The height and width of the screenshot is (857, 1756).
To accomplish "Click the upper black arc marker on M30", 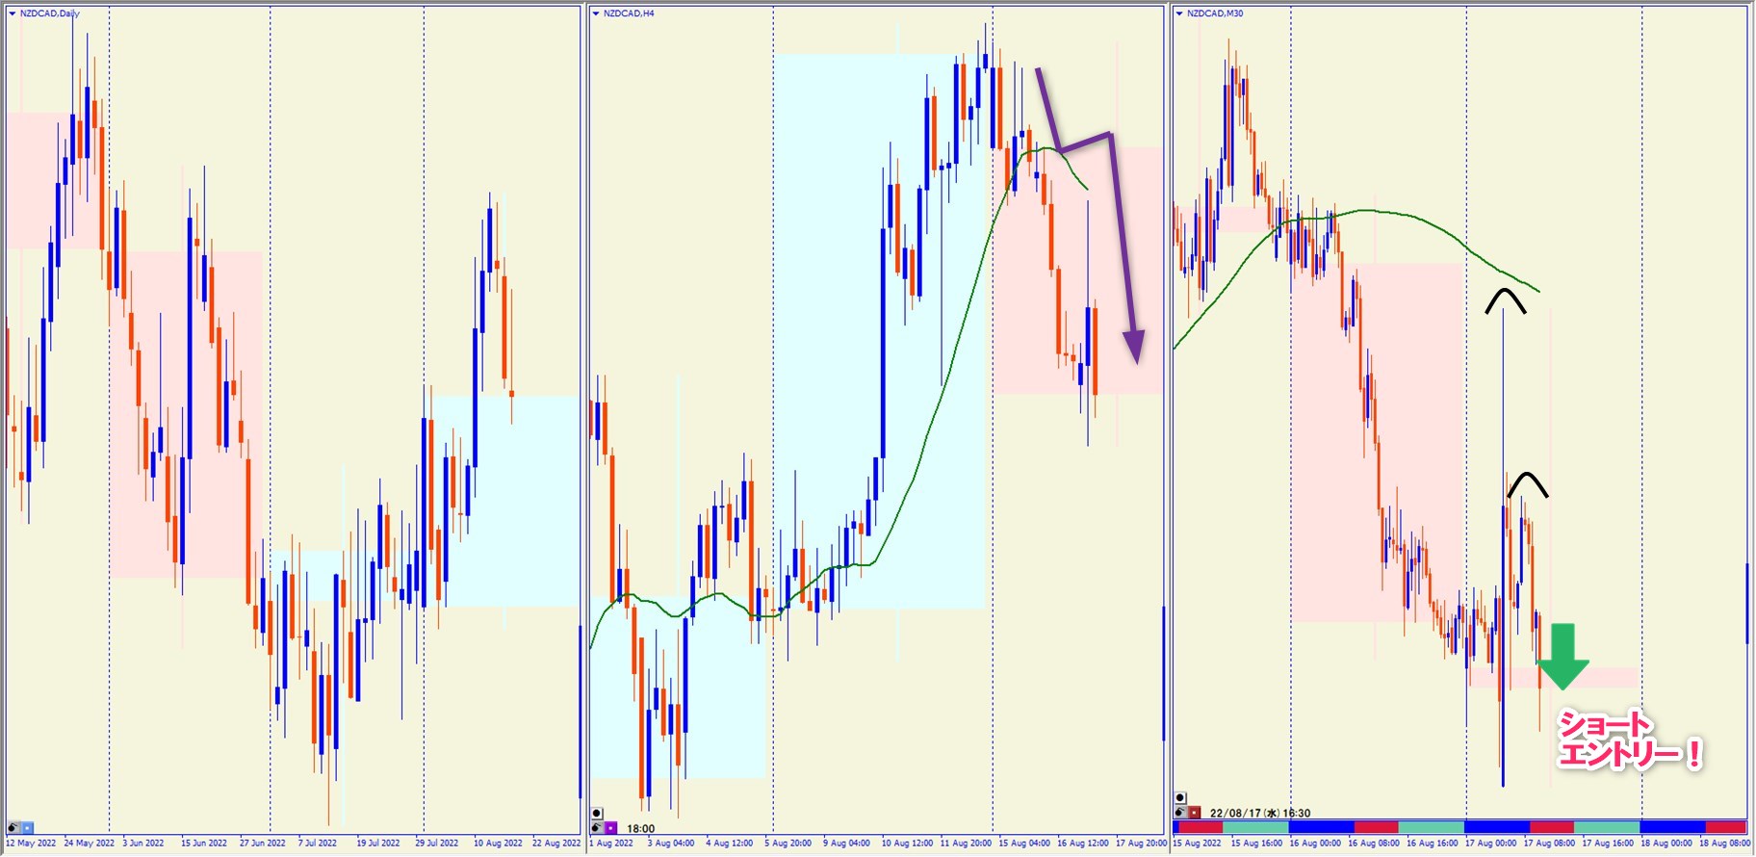I will 1505,300.
